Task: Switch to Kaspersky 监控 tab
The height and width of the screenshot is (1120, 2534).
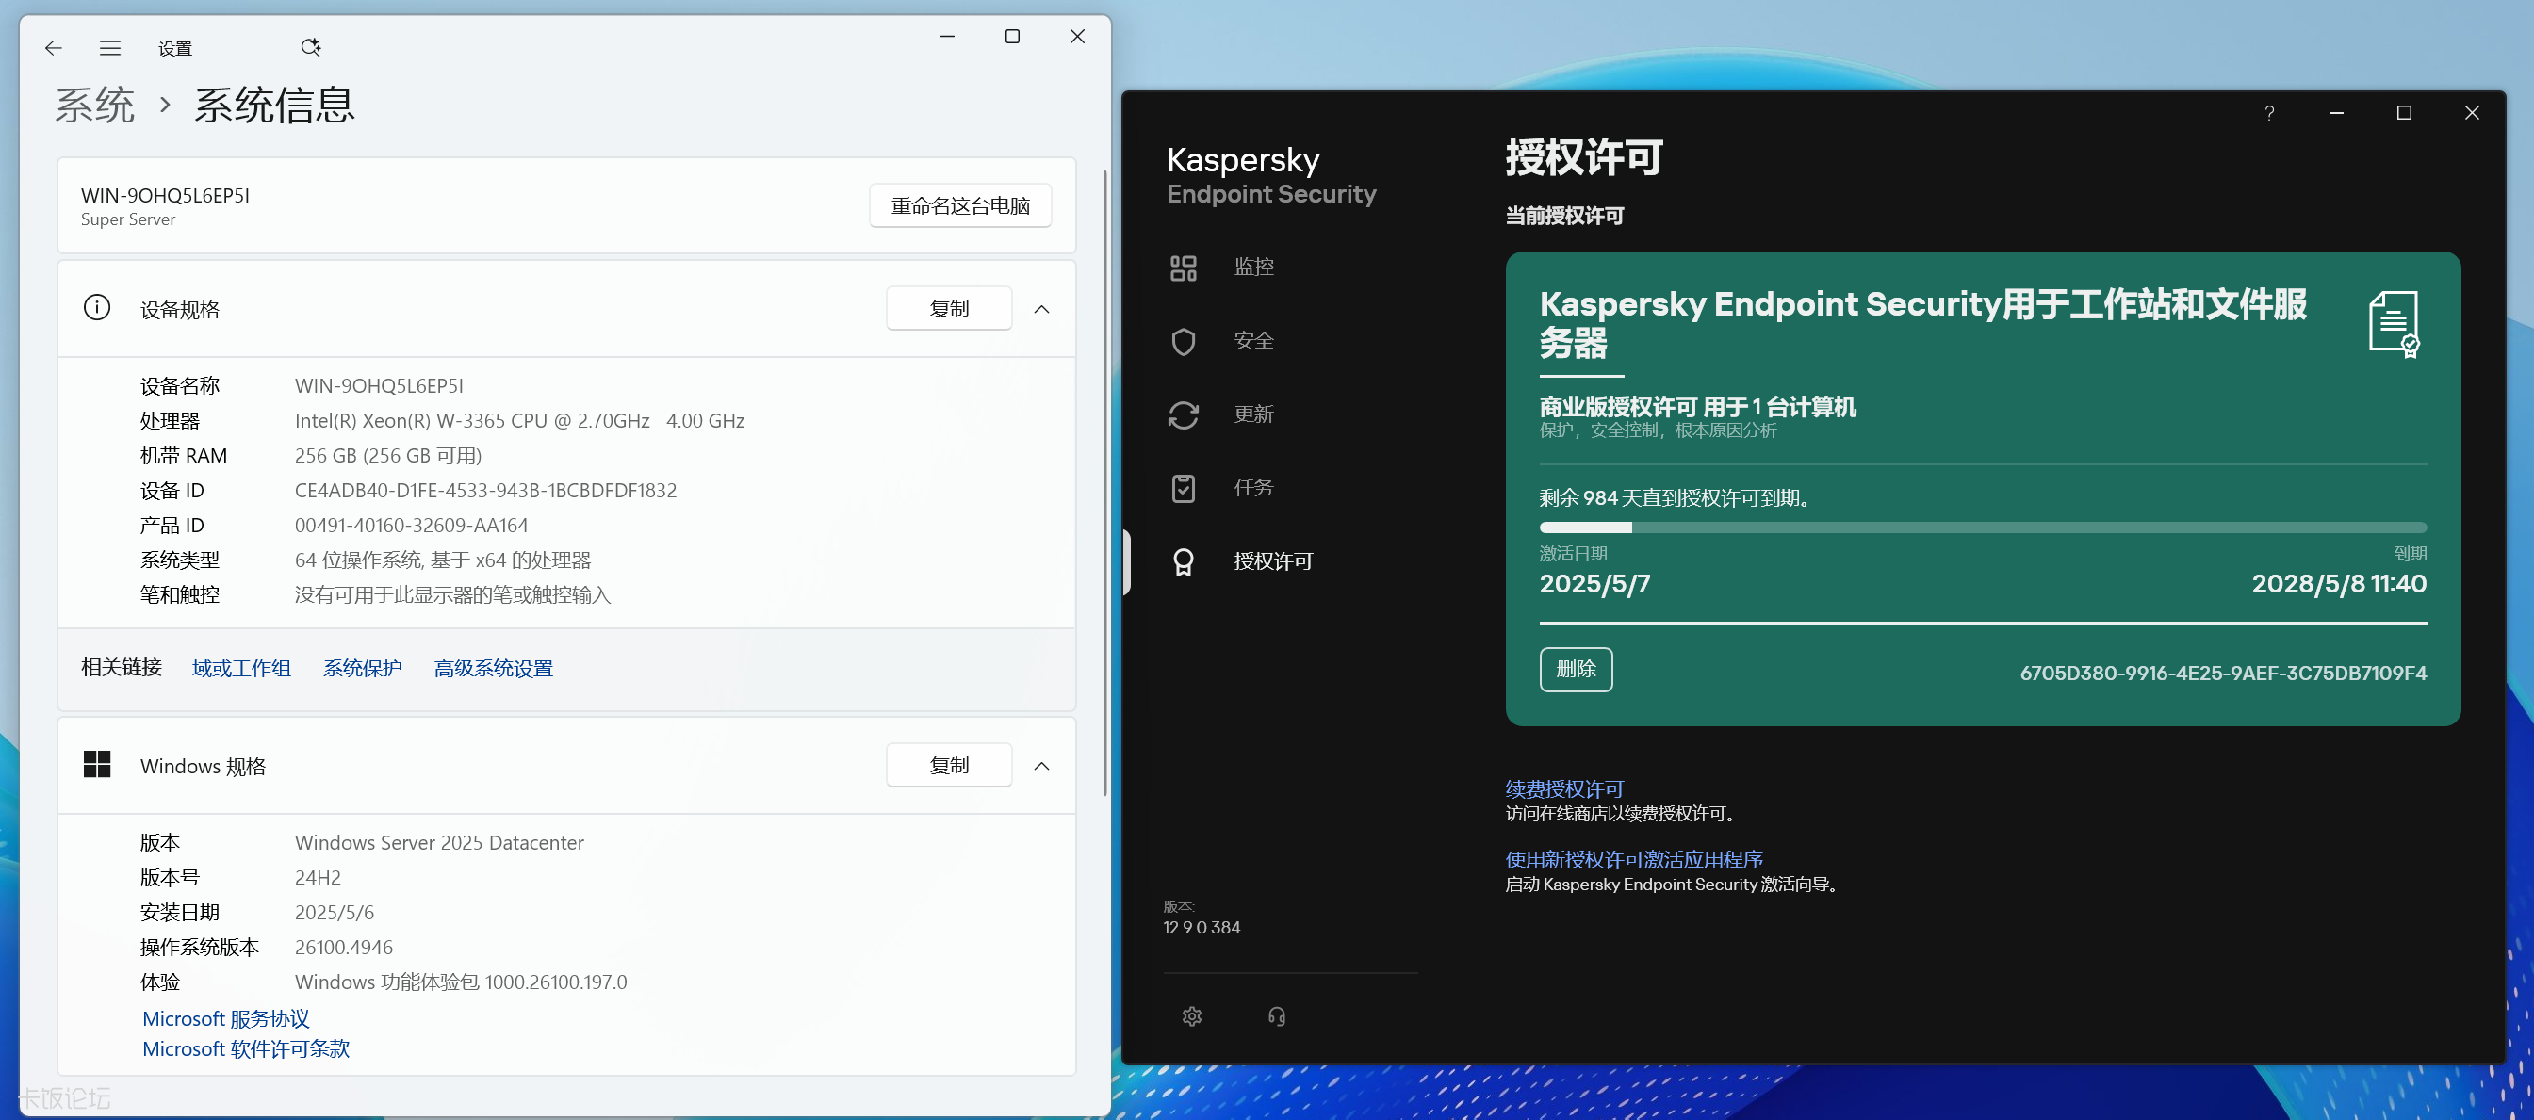Action: coord(1253,268)
